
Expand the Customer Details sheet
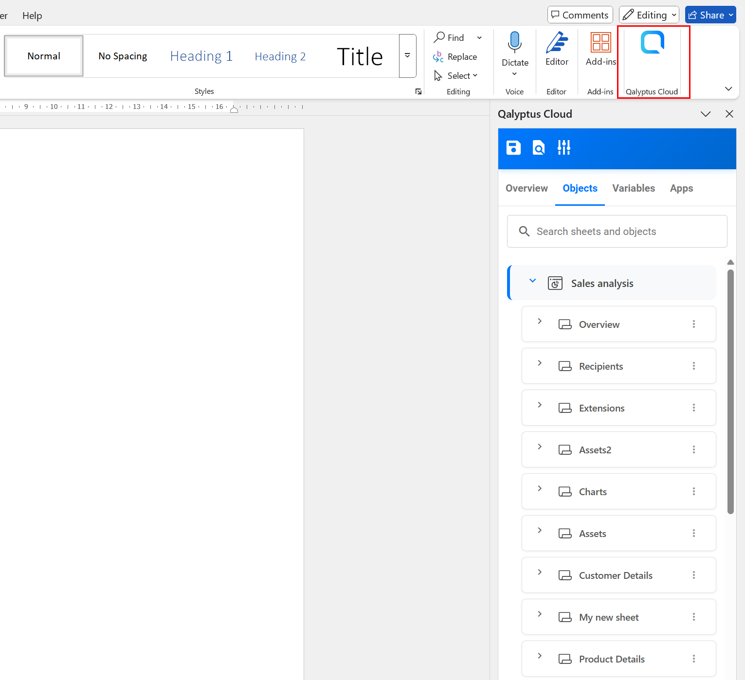[x=540, y=573]
